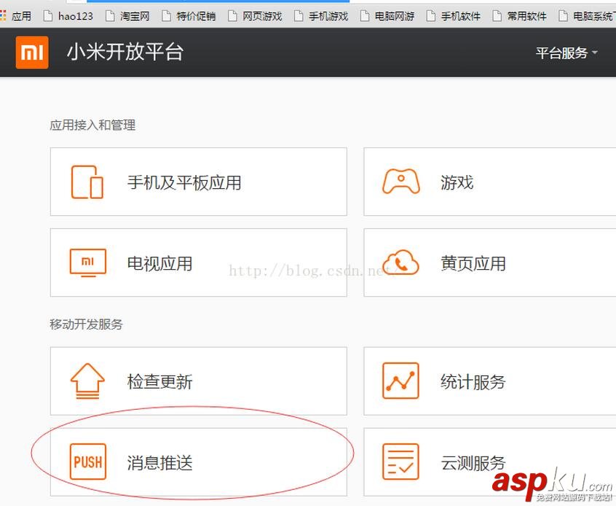Click the cloud testing checklist icon

coord(400,462)
